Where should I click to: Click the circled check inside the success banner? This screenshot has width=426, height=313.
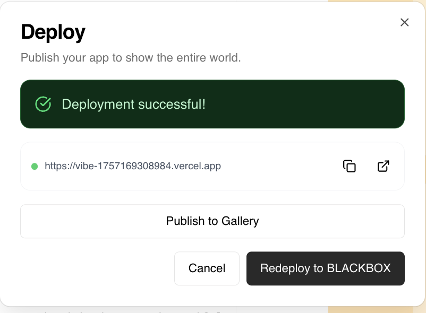42,104
